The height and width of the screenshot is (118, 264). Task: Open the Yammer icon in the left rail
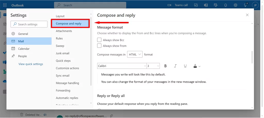pos(5,62)
